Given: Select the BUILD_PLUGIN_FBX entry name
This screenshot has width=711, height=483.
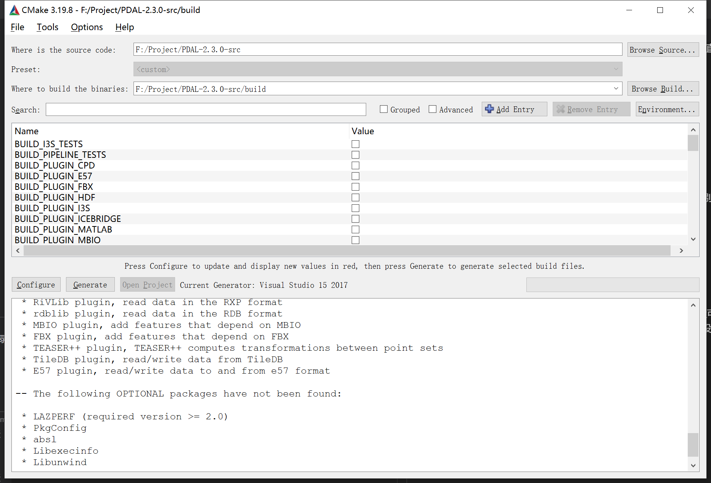Looking at the screenshot, I should tap(54, 187).
